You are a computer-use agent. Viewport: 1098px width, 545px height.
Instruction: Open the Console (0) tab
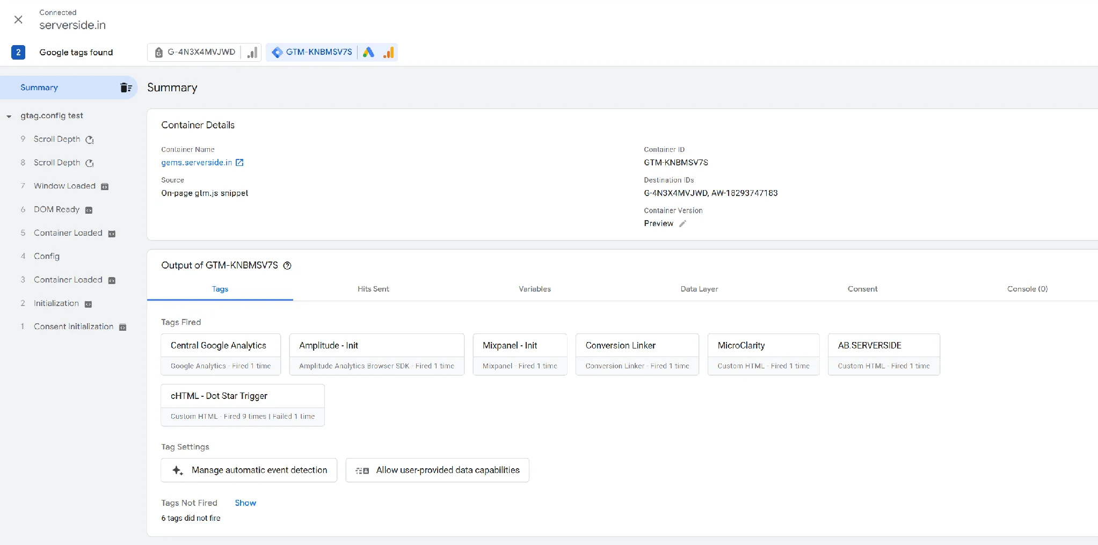click(1027, 289)
